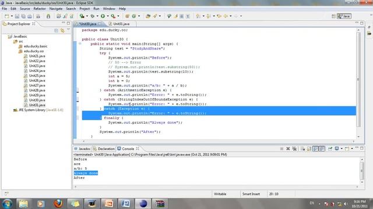Click the Run External Tools icon
373x209 pixels.
113,16
